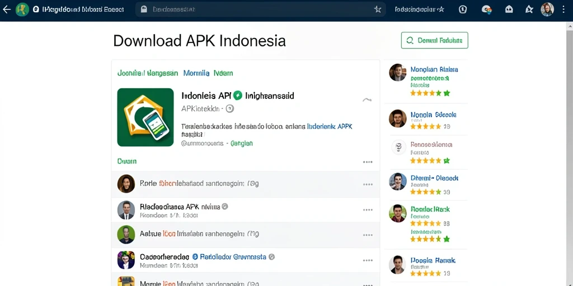The image size is (573, 286).
Task: Click the purple avatar in the 'Daoperheradeg' row
Action: (x=126, y=260)
